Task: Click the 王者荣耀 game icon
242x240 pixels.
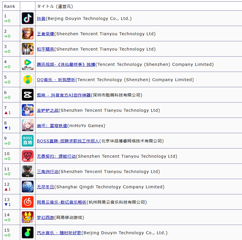Action: click(x=28, y=34)
